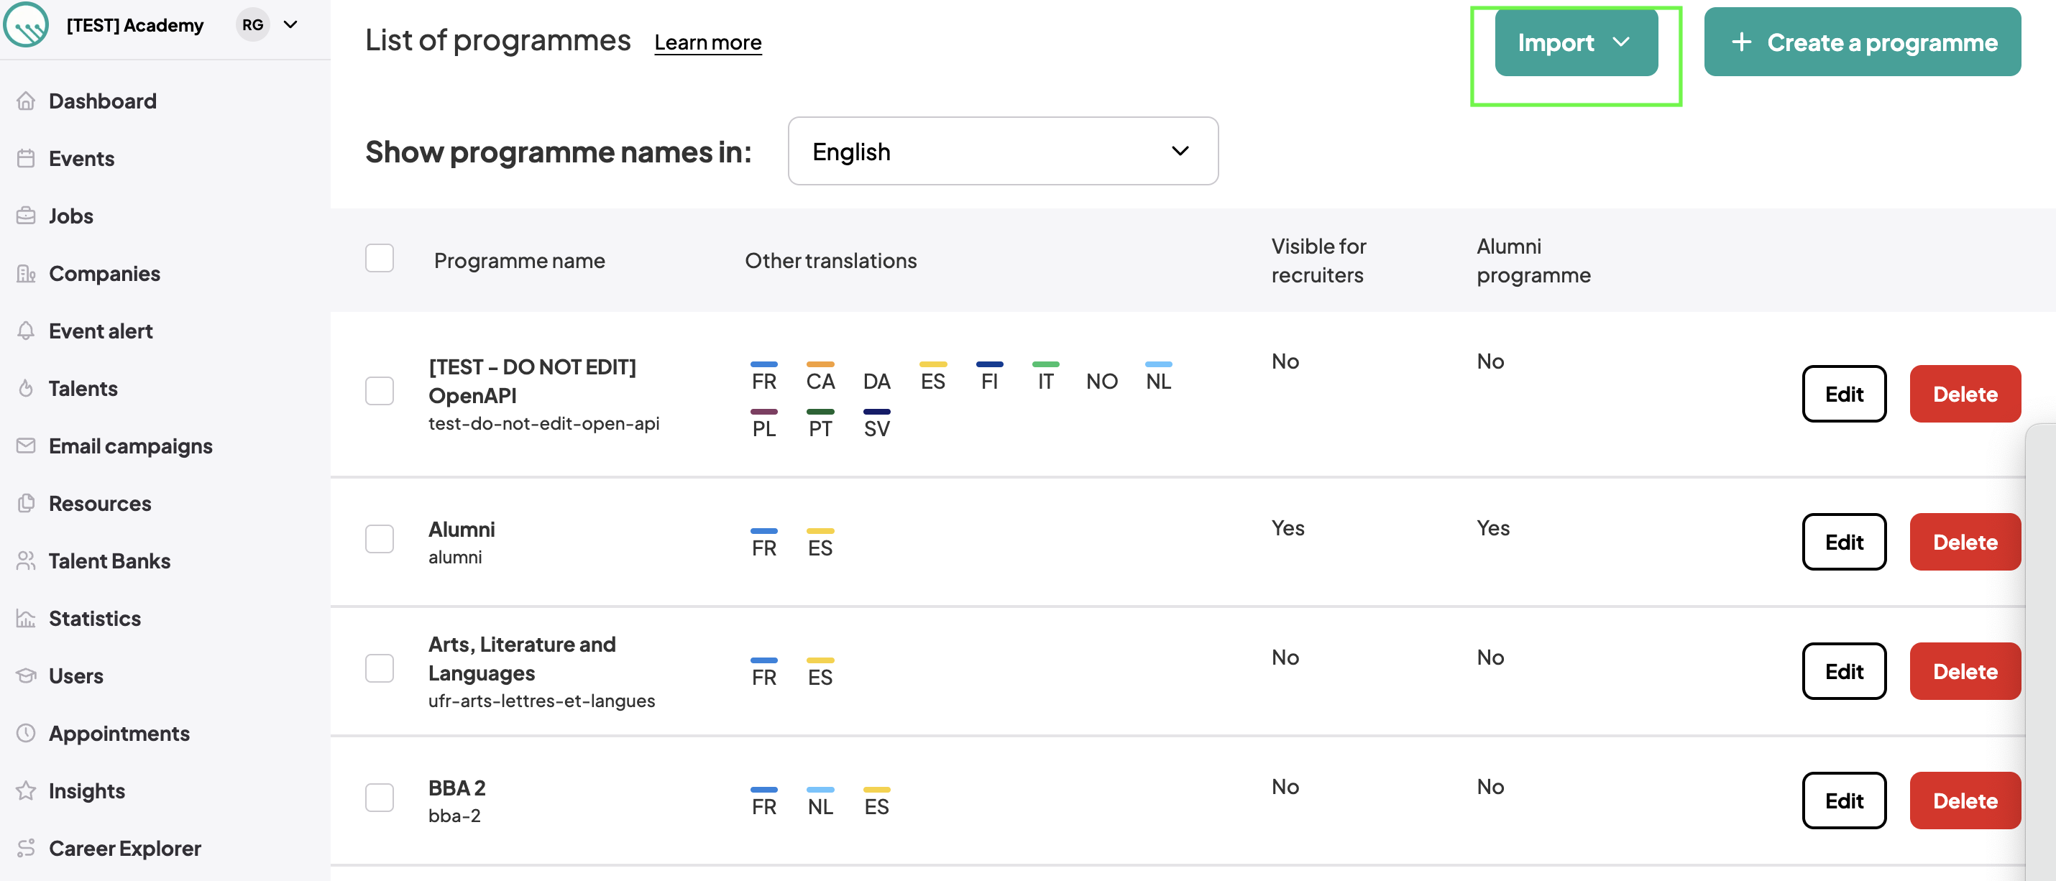Screen dimensions: 2056x881
Task: Tick the Alumni programme checkbox
Action: 379,539
